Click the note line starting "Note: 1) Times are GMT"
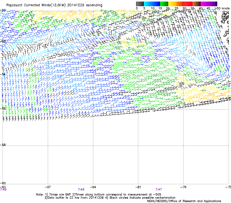 99,195
